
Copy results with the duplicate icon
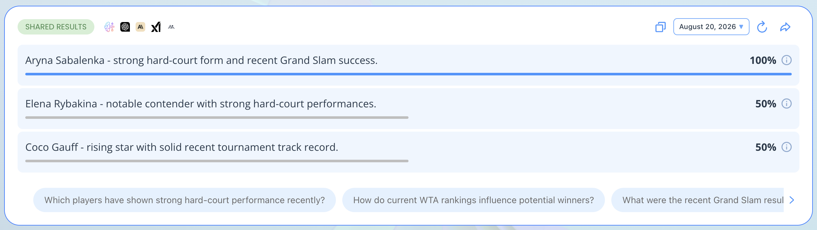click(661, 27)
